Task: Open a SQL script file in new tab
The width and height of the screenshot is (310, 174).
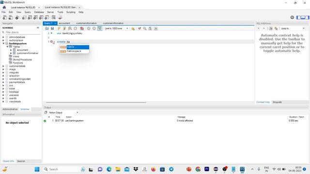Action: [x=11, y=17]
